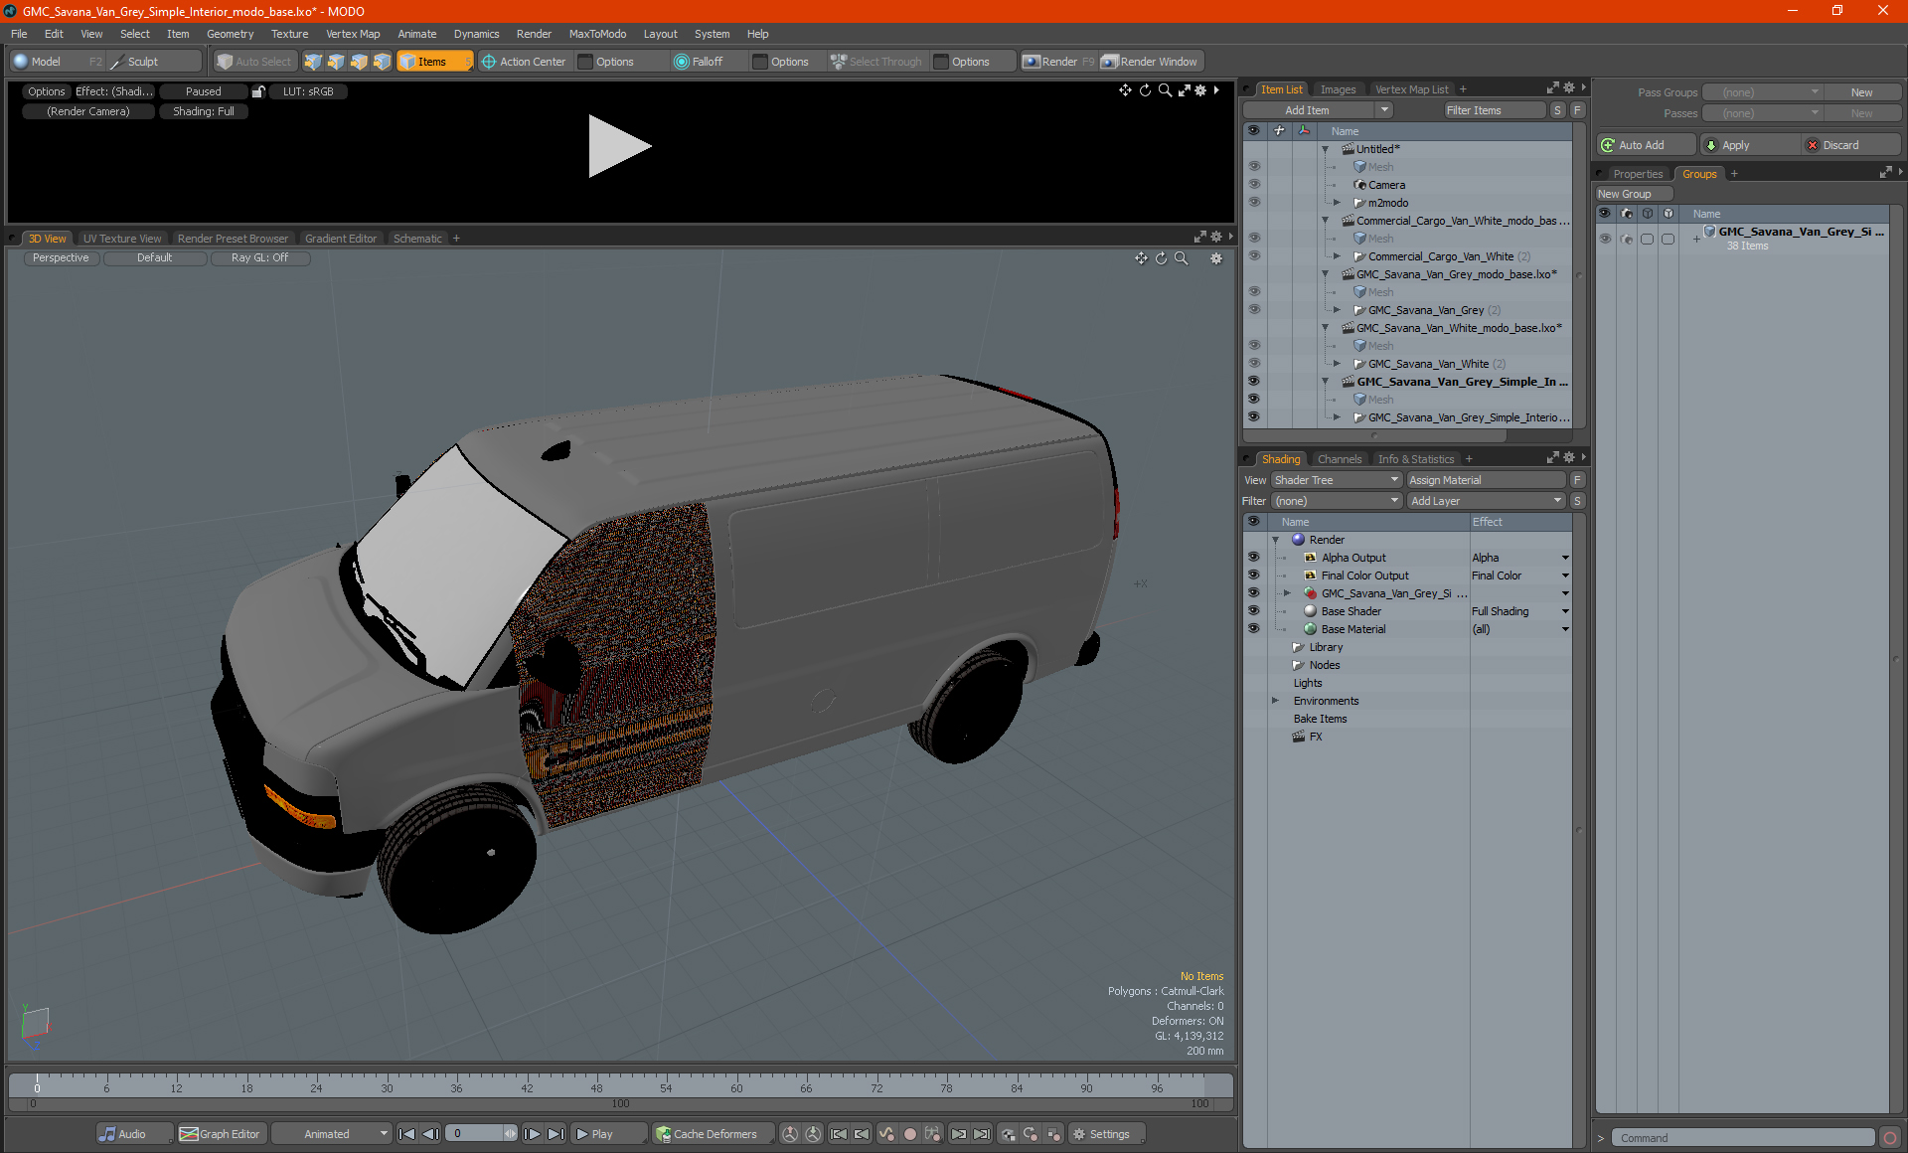Select Materials mode cube icon
Viewport: 1908px width, 1153px height.
point(382,62)
